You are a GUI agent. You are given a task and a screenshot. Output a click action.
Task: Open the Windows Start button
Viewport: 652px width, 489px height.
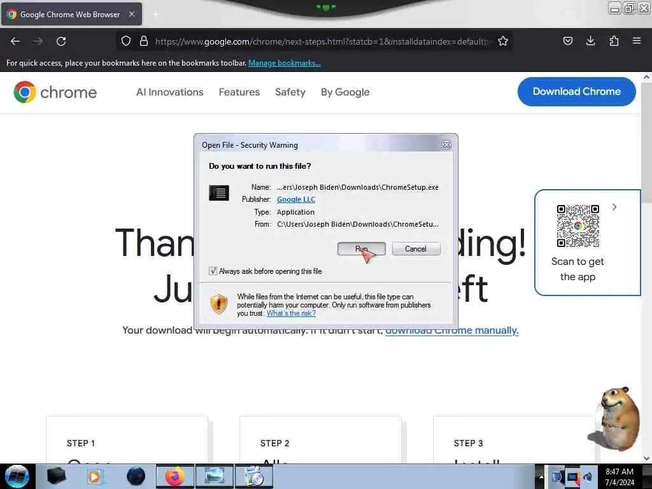click(17, 476)
